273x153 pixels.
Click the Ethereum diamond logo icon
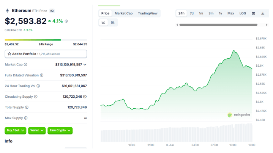tap(7, 11)
